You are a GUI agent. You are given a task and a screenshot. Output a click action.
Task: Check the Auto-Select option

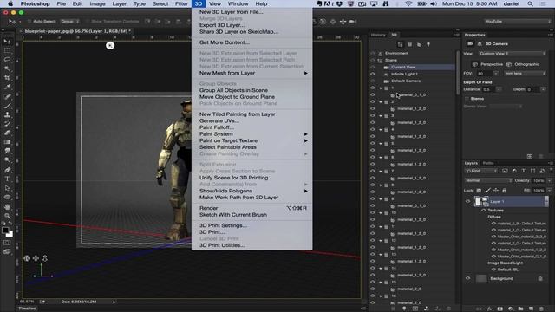29,21
